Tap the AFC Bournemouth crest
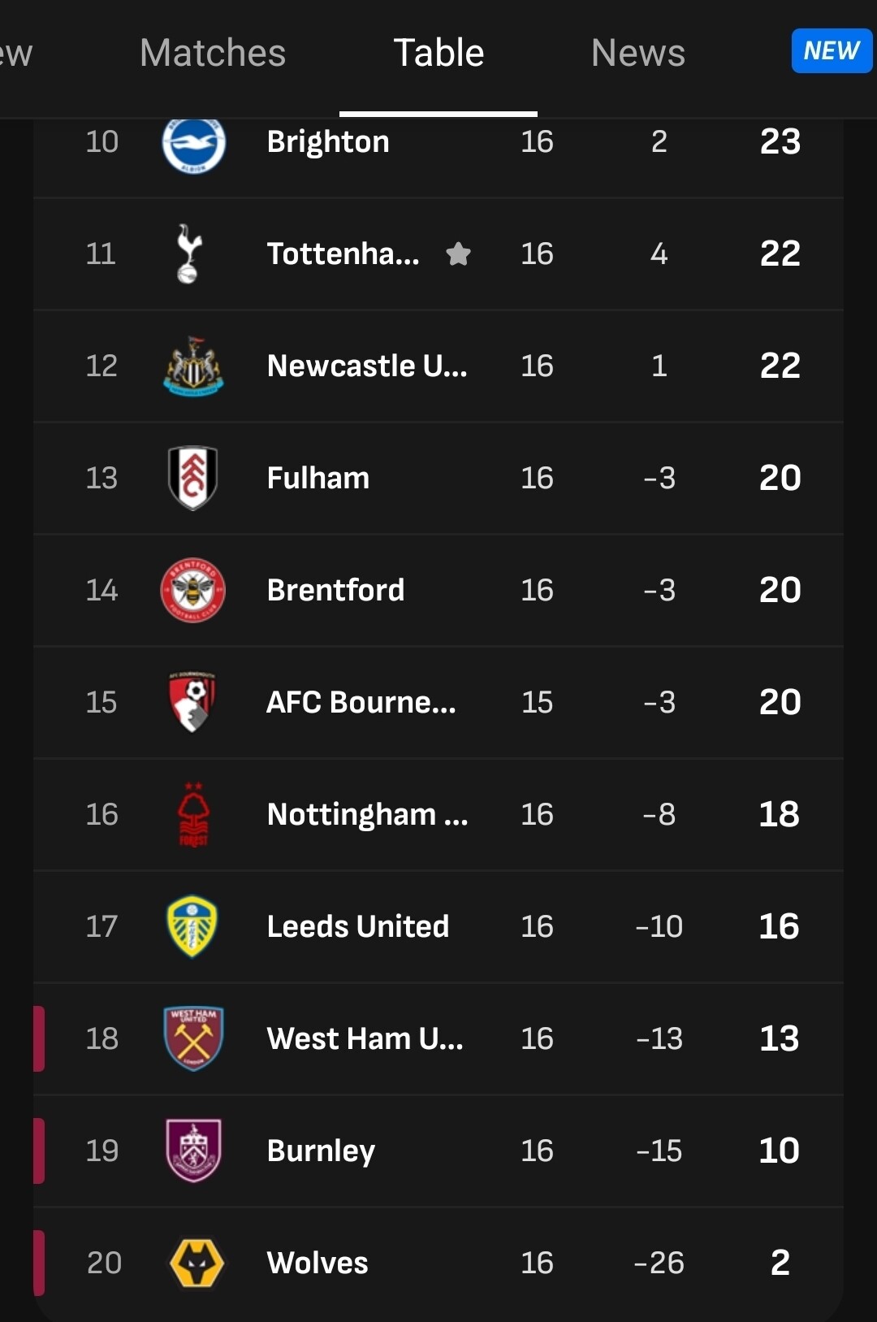The width and height of the screenshot is (877, 1322). tap(192, 702)
